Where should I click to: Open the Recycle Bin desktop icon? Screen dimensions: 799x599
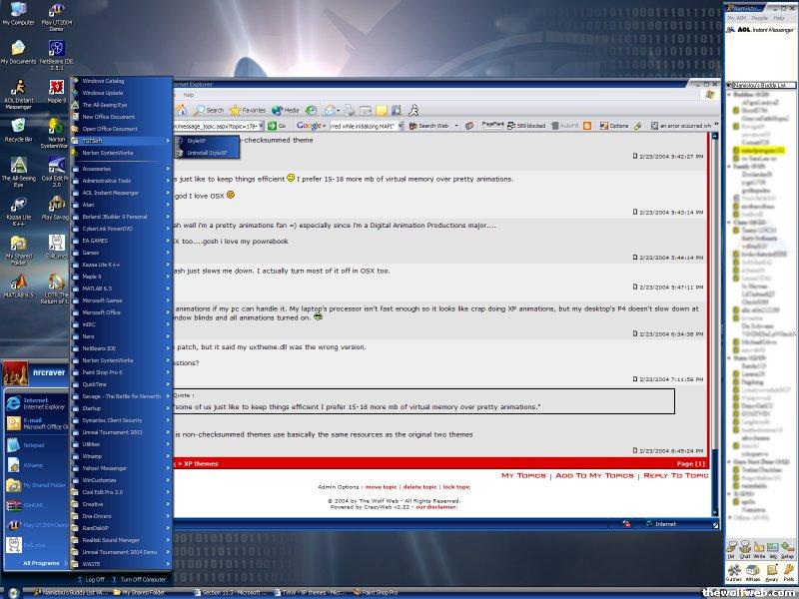17,129
